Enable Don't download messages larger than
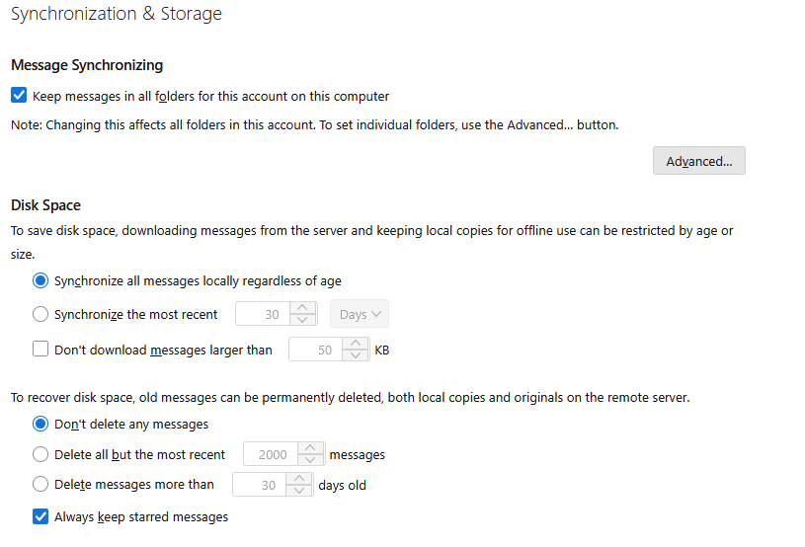 40,350
